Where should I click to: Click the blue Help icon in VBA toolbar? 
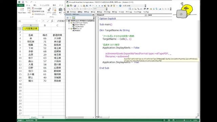click(120, 6)
